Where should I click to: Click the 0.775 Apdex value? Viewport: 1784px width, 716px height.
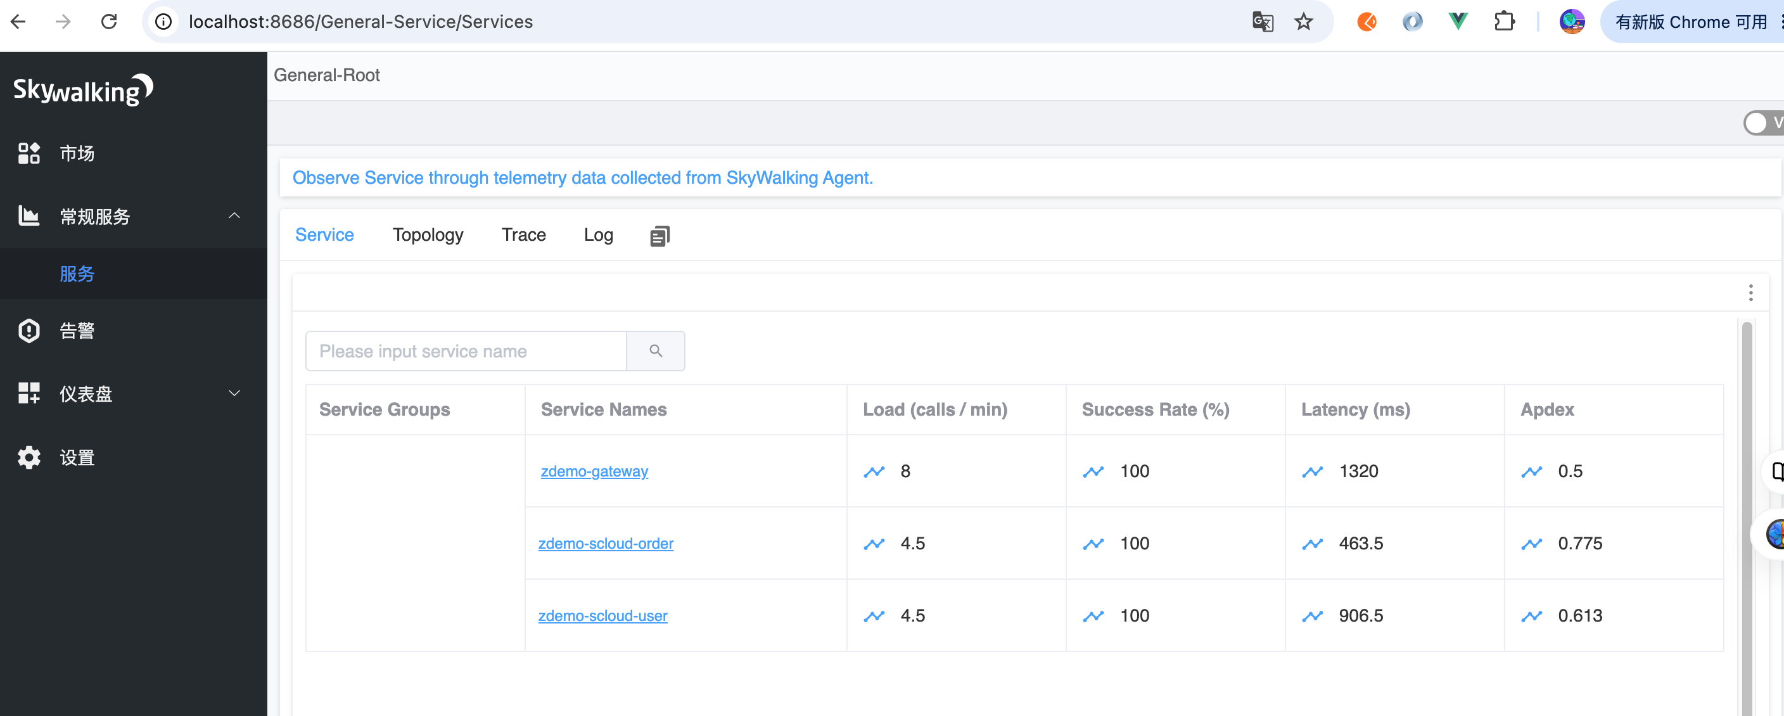[x=1580, y=544]
